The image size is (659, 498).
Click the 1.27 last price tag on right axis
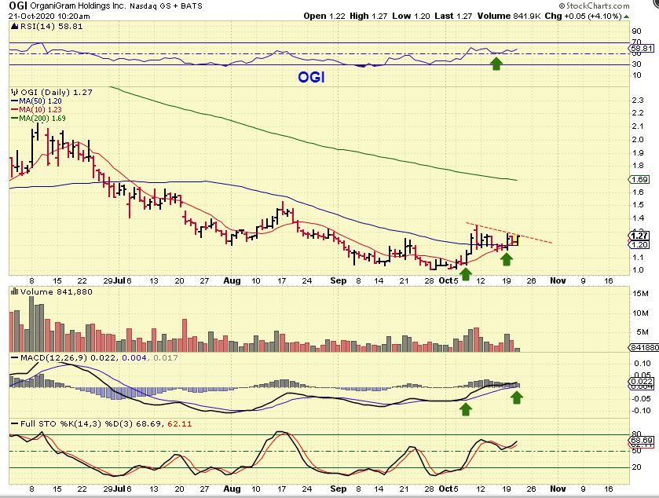tap(639, 236)
